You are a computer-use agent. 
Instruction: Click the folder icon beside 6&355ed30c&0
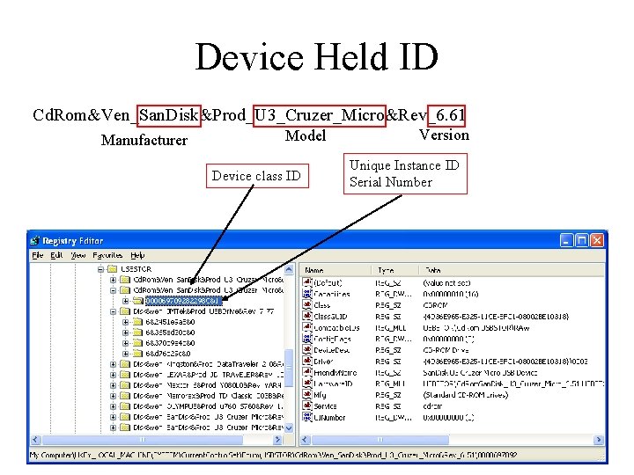pyautogui.click(x=137, y=332)
